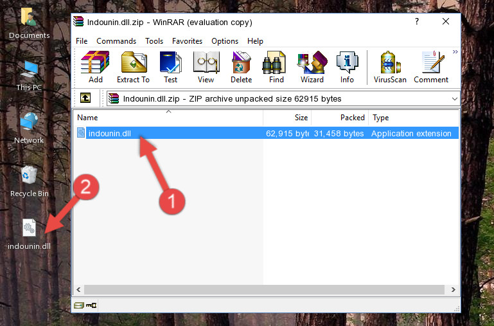Open the View file tool
The height and width of the screenshot is (326, 494).
pos(206,67)
